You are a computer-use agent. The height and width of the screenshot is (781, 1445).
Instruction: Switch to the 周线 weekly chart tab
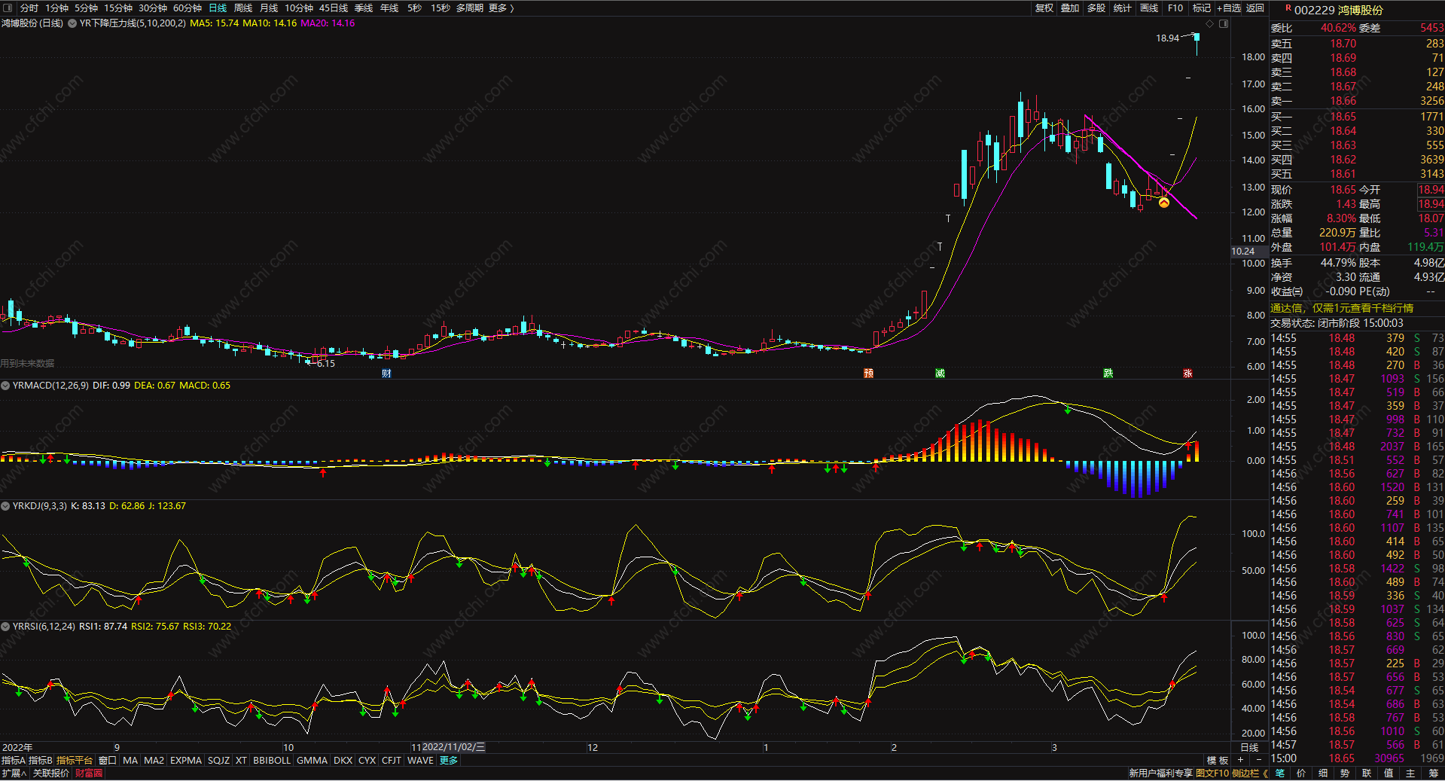243,8
